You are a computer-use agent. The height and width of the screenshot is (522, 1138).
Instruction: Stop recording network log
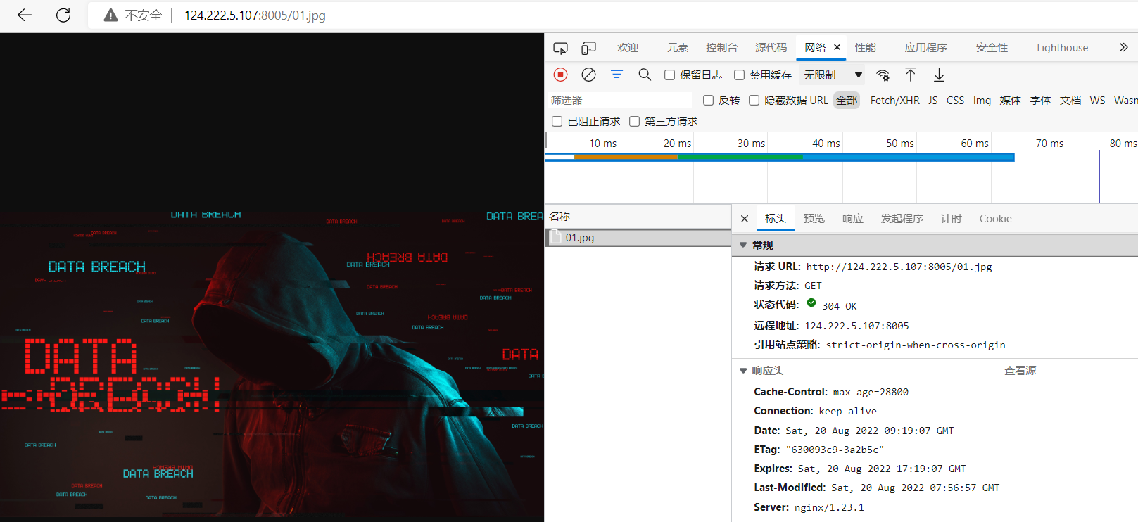pos(561,75)
